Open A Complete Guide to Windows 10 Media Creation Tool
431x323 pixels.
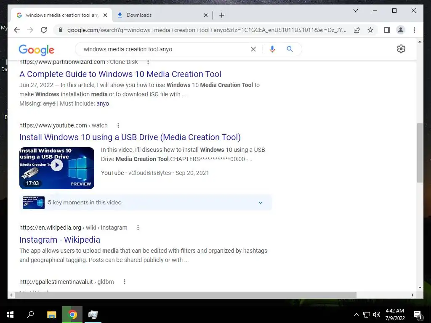(120, 74)
